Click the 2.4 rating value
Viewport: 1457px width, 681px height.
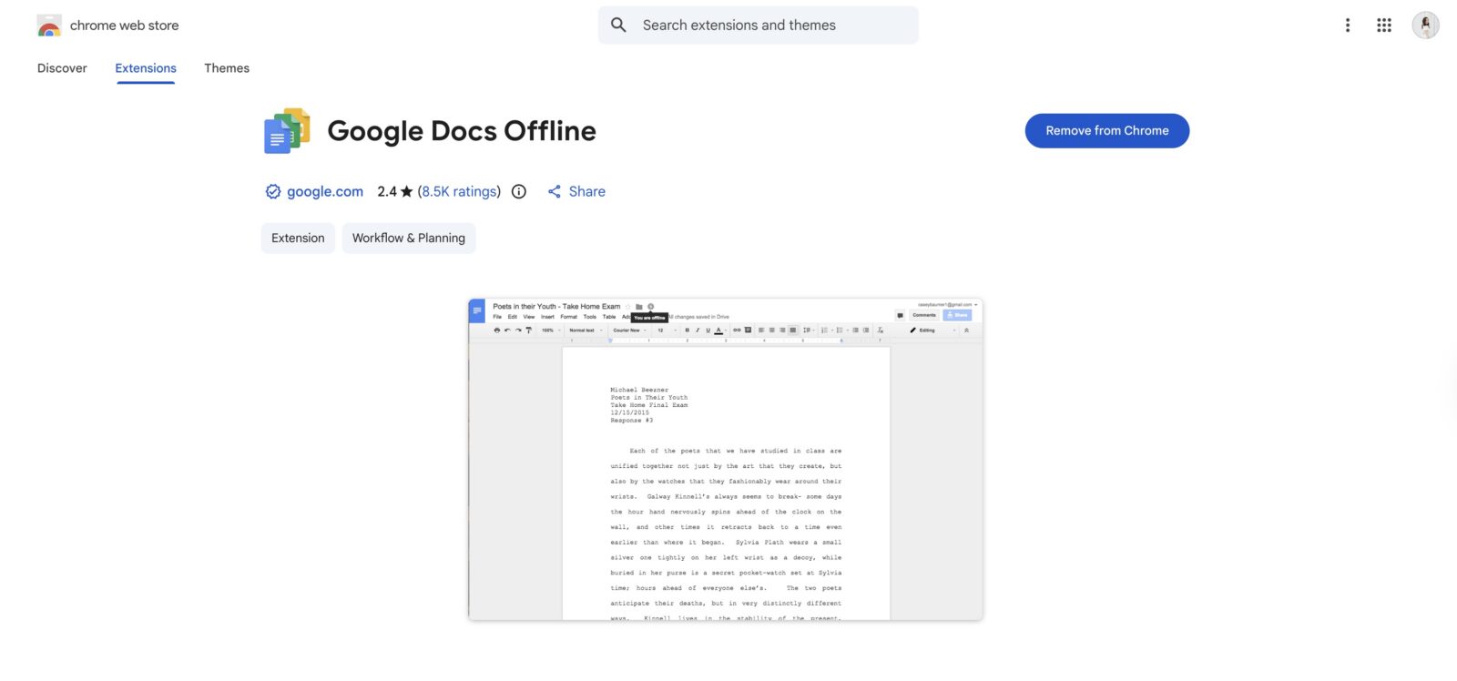click(x=387, y=191)
